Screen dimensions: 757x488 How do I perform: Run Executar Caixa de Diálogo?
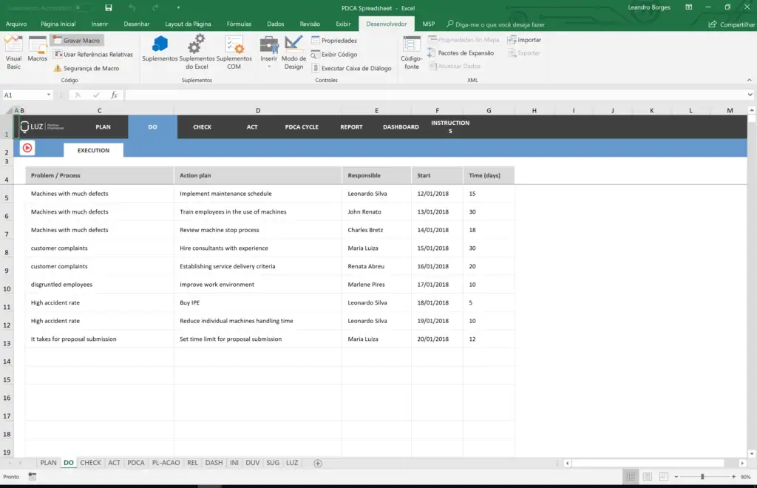point(351,68)
